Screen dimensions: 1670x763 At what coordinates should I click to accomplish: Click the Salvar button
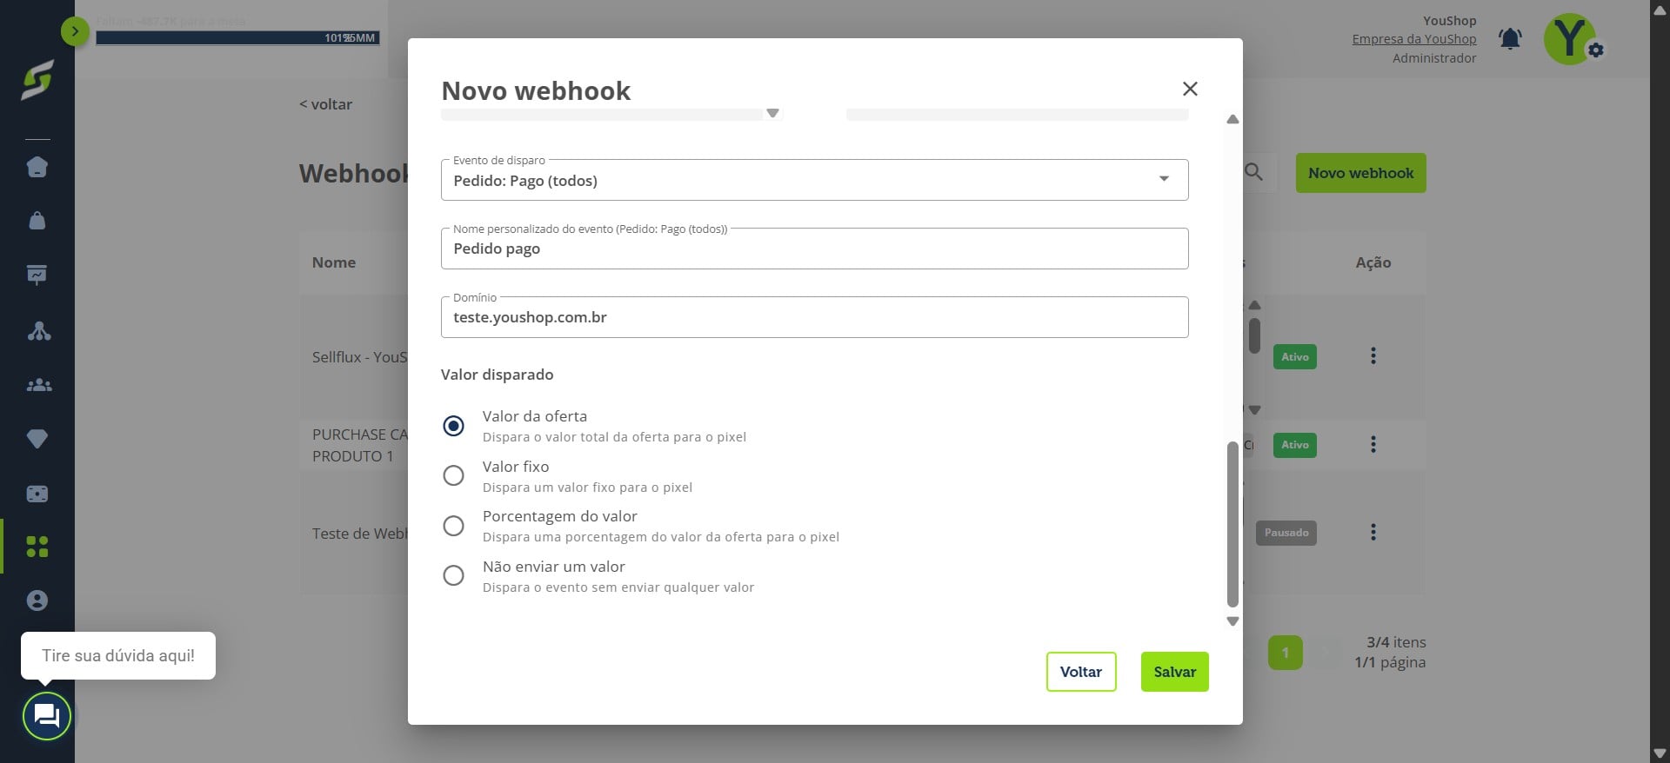(x=1174, y=672)
